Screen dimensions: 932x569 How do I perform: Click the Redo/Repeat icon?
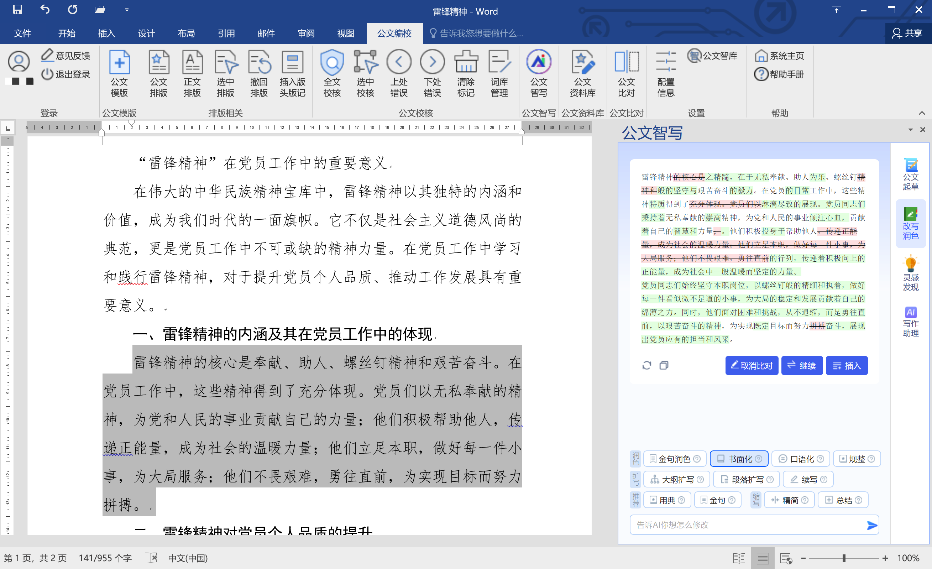[x=73, y=10]
